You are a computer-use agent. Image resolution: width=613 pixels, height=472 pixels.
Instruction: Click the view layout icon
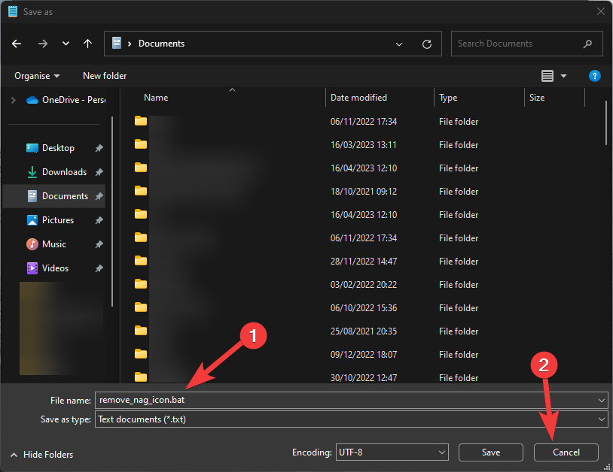tap(547, 76)
